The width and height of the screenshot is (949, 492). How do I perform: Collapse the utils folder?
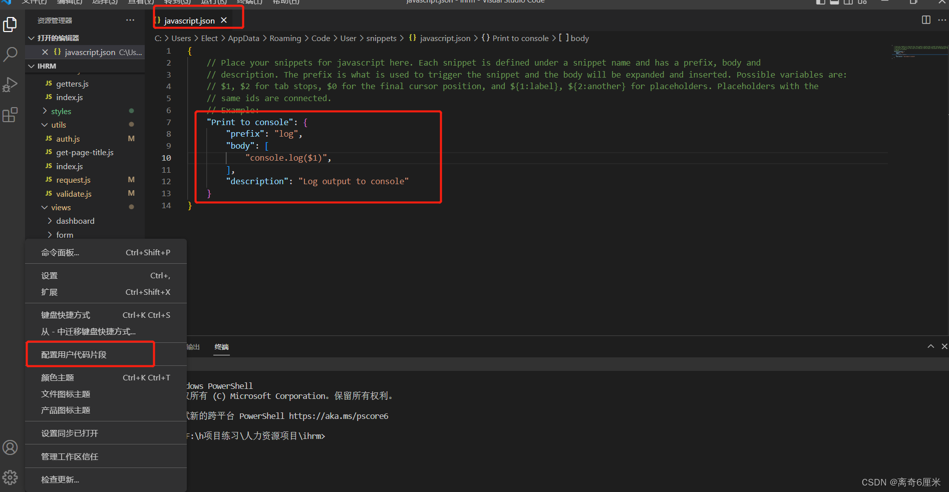(45, 125)
